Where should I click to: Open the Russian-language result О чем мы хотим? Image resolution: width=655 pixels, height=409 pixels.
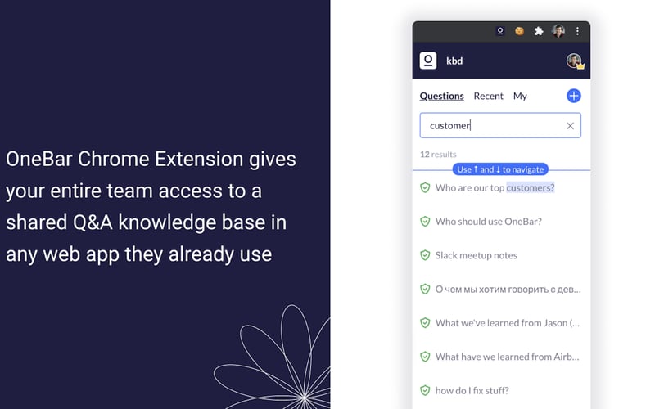click(x=508, y=290)
